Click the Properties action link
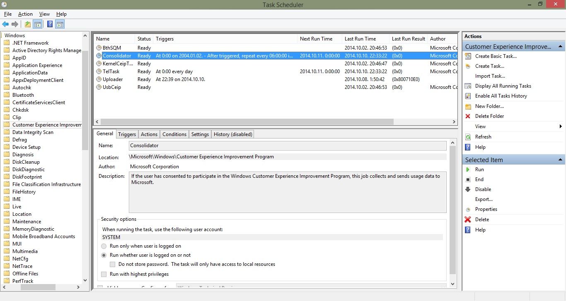Viewport: 566px width, 301px height. [486, 209]
